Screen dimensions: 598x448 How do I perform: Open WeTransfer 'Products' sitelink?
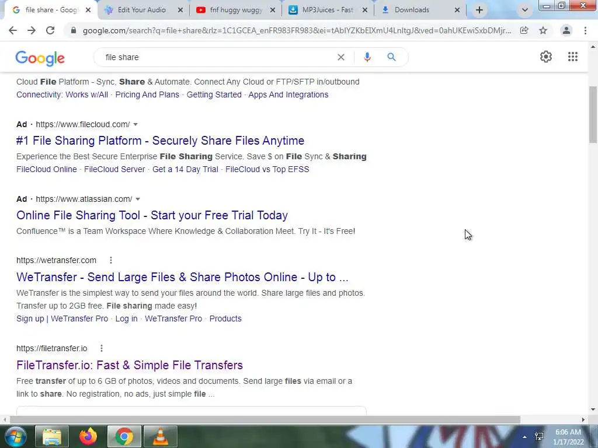(225, 318)
